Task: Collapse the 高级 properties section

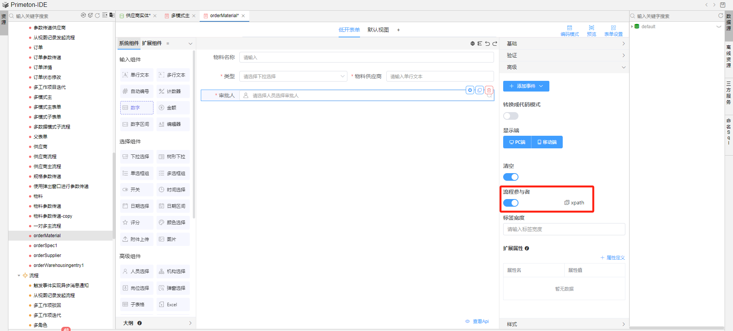Action: coord(564,67)
